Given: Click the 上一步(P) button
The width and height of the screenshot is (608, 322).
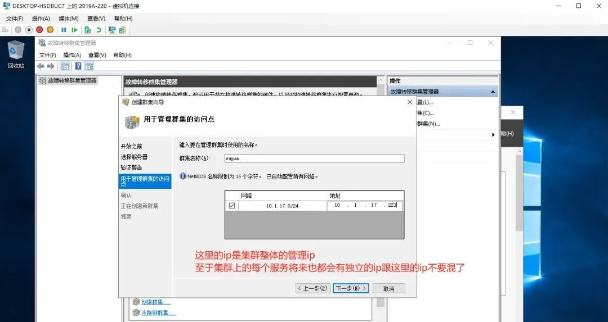Looking at the screenshot, I should (x=313, y=288).
